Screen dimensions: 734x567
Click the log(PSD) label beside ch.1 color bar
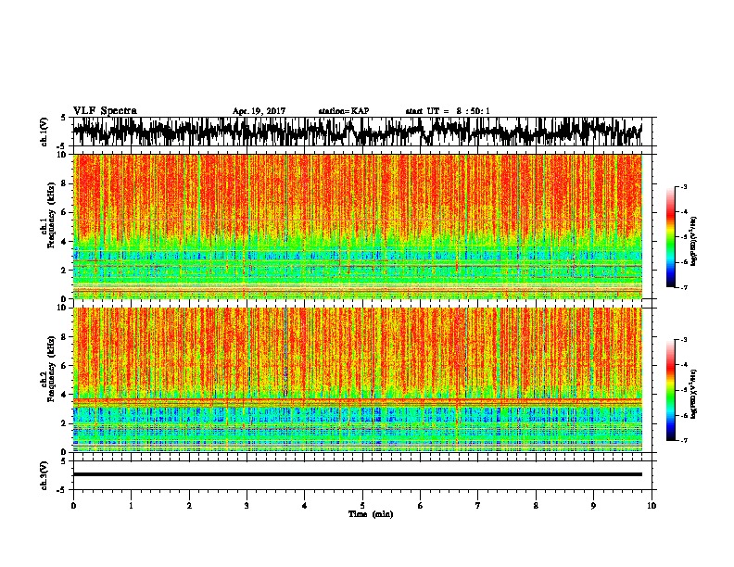tap(694, 242)
